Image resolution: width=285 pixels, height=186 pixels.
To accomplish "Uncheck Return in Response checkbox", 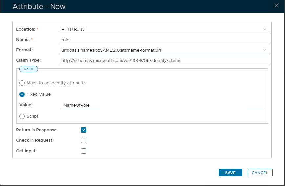I will [84, 130].
